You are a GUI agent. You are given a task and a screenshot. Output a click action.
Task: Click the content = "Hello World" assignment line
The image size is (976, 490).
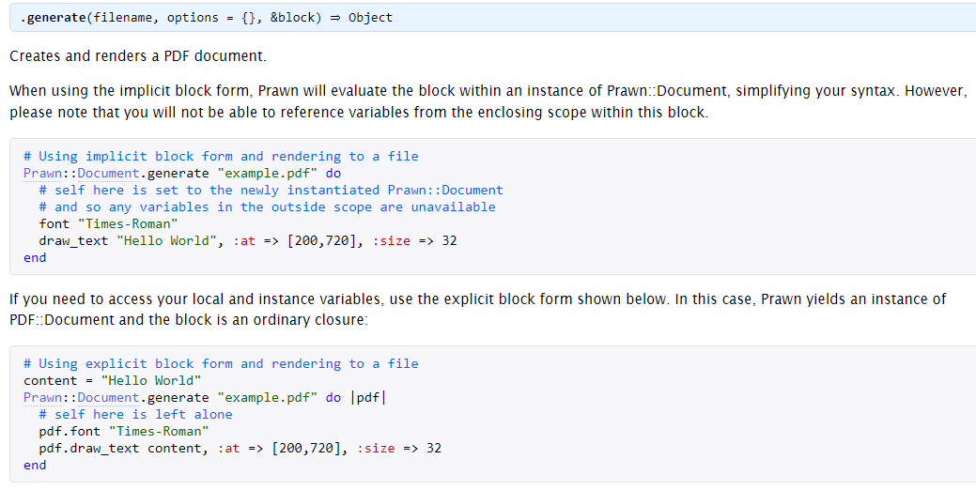[x=112, y=380]
